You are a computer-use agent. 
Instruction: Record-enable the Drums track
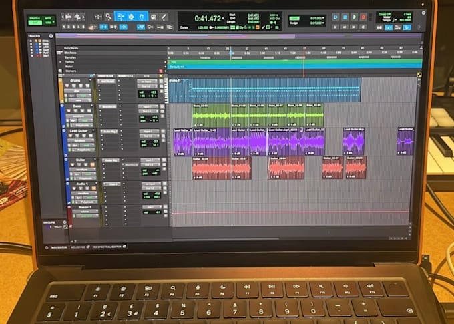[x=67, y=86]
